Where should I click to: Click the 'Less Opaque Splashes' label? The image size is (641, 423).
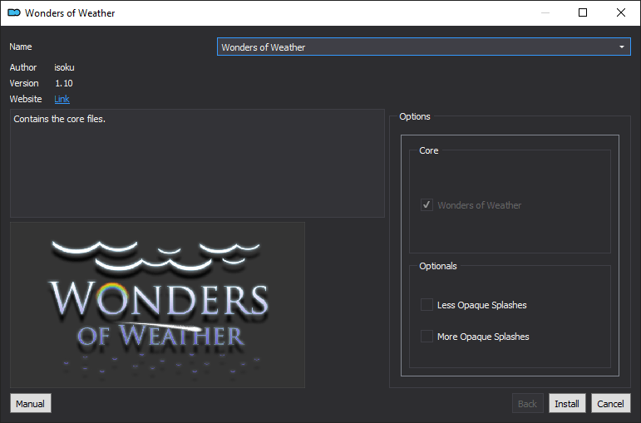click(481, 305)
